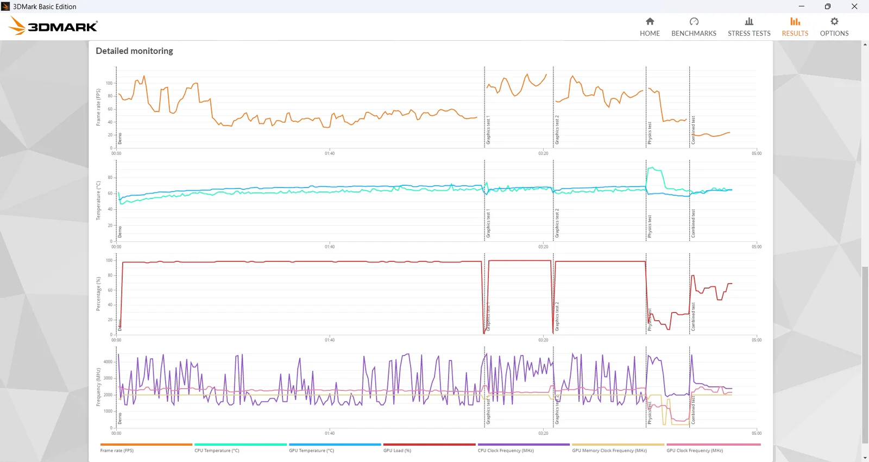
Task: Select Graphics test 1 marker in Frame rate chart
Action: coord(488,130)
